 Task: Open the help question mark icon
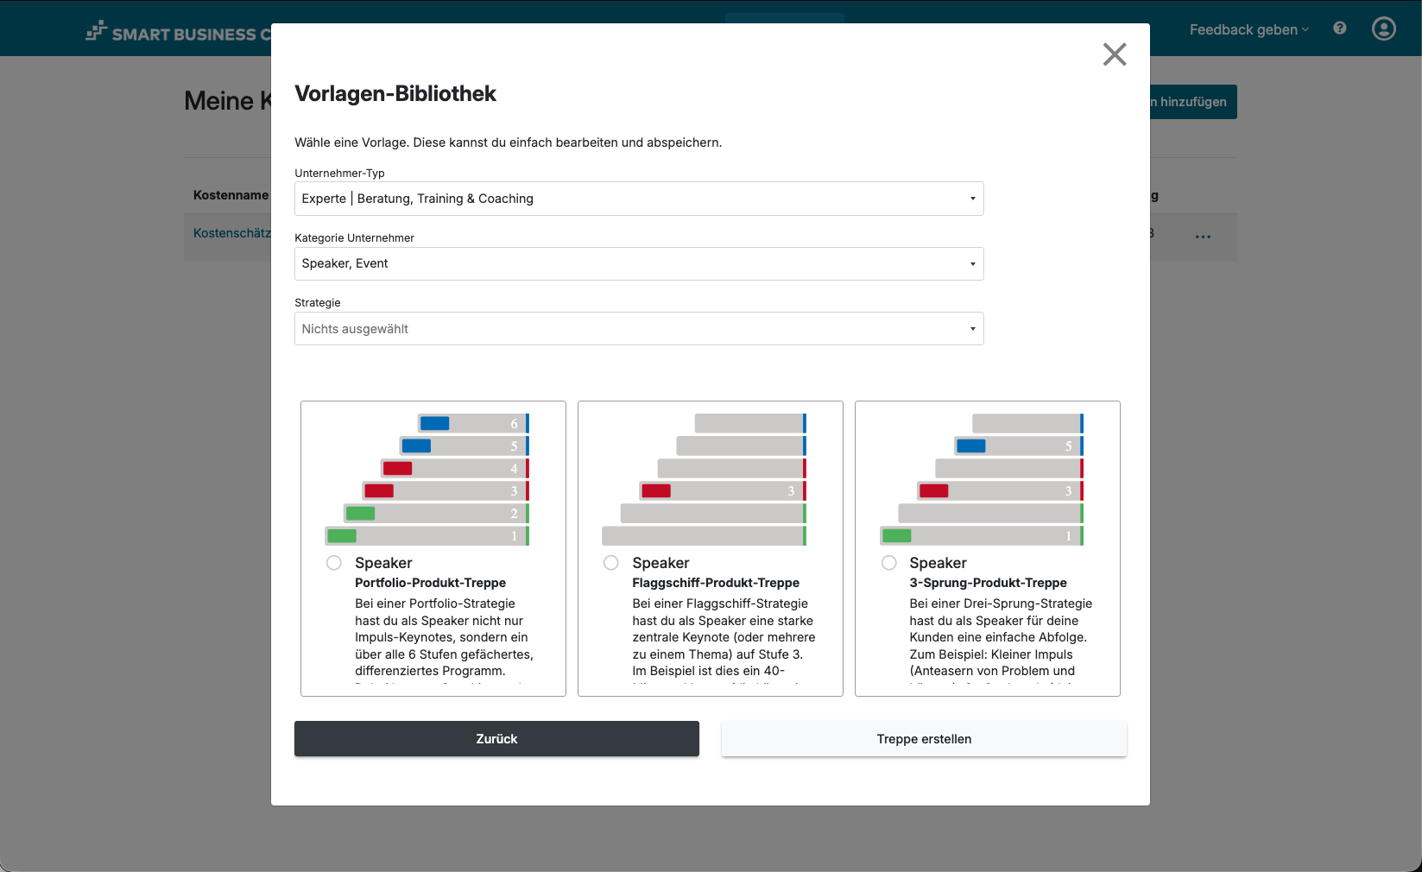tap(1339, 28)
